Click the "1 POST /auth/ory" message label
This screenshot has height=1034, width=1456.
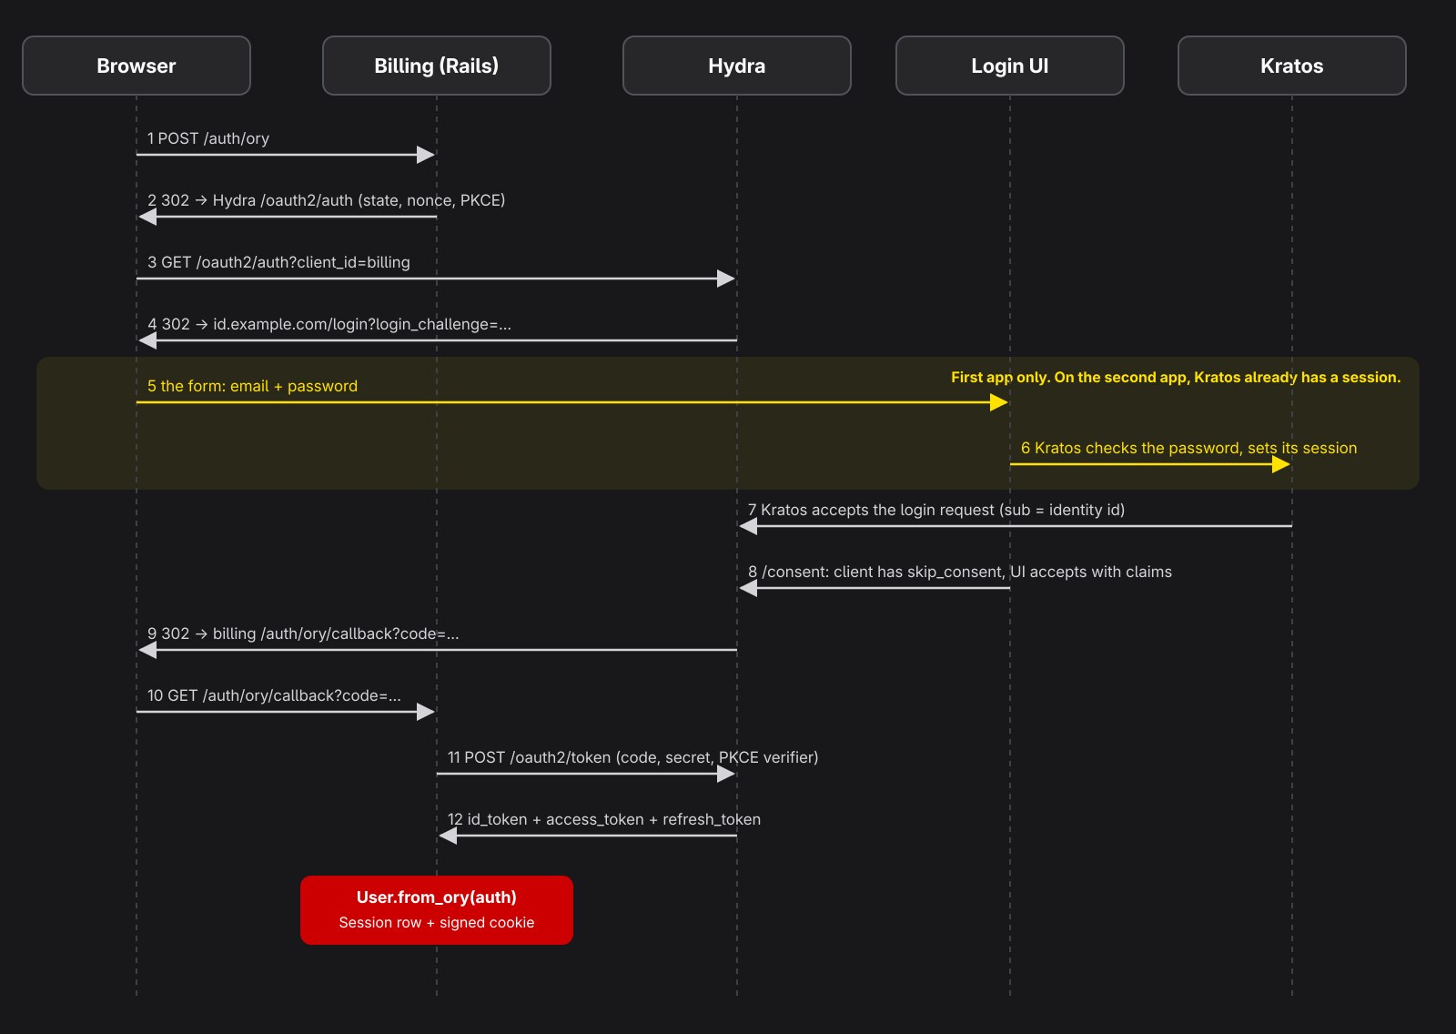tap(208, 138)
